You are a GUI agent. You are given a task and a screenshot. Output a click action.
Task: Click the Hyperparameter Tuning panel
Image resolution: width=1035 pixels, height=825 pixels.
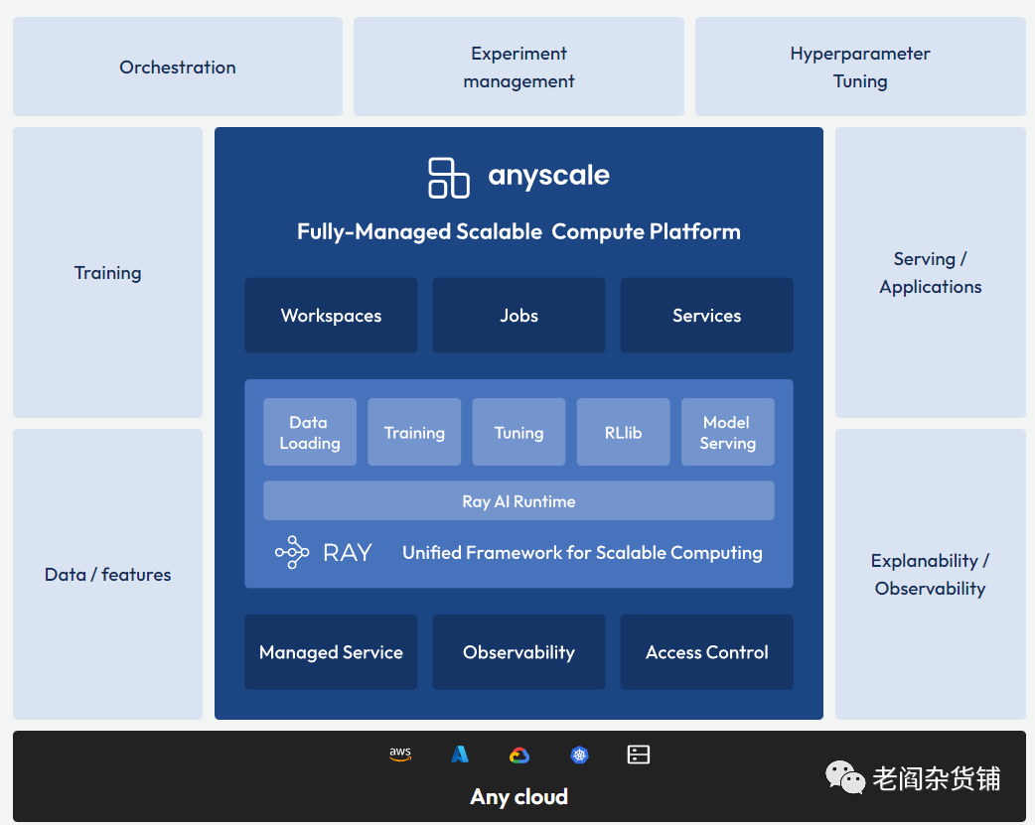click(860, 67)
